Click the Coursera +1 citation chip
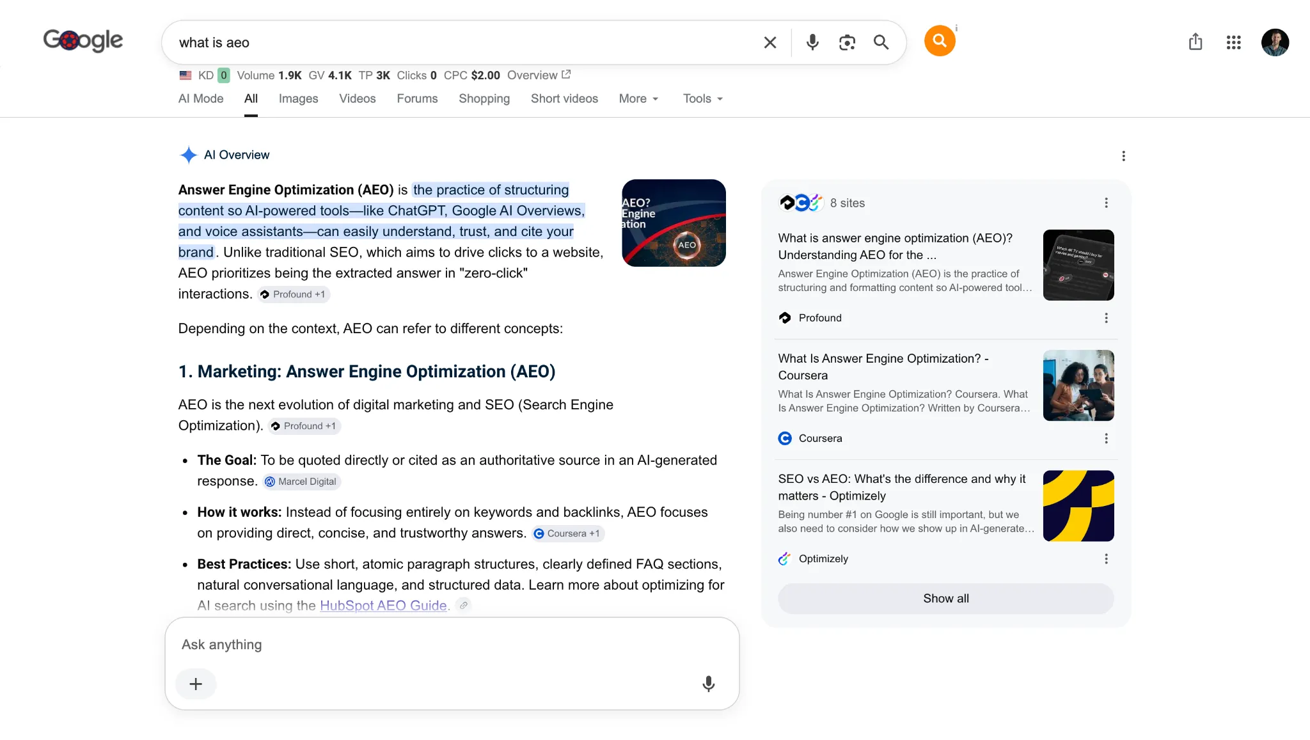Image resolution: width=1310 pixels, height=740 pixels. [x=567, y=533]
